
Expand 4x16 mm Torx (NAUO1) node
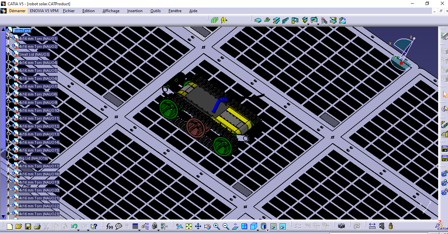coord(9,38)
